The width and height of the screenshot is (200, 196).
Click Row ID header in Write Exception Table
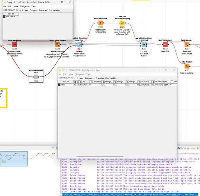[x=66, y=82]
